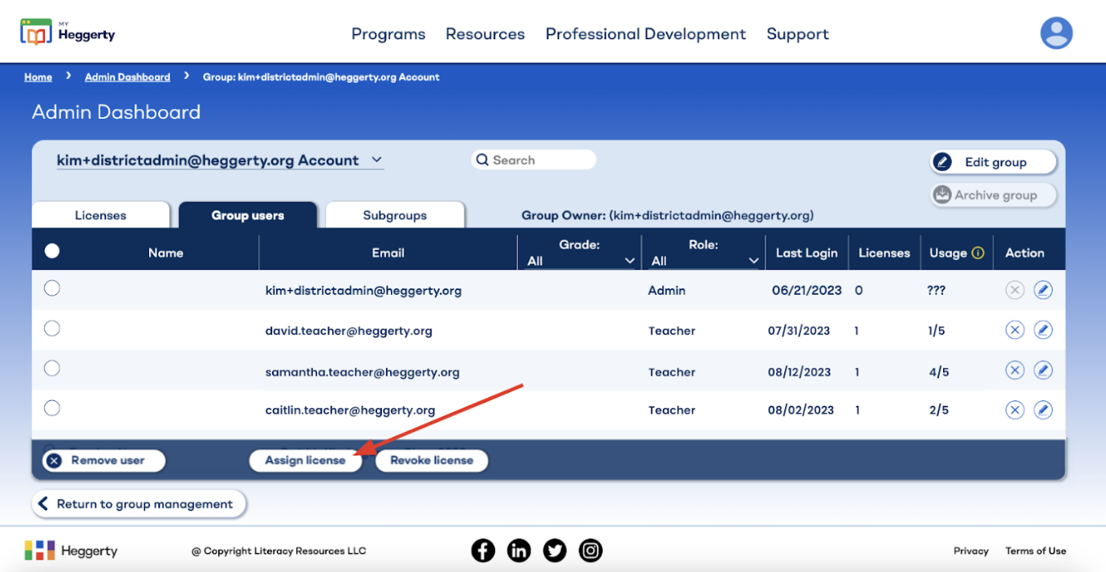Select the row checkbox for kim+districtadmin@heggerty.org
The height and width of the screenshot is (572, 1106).
pyautogui.click(x=52, y=288)
